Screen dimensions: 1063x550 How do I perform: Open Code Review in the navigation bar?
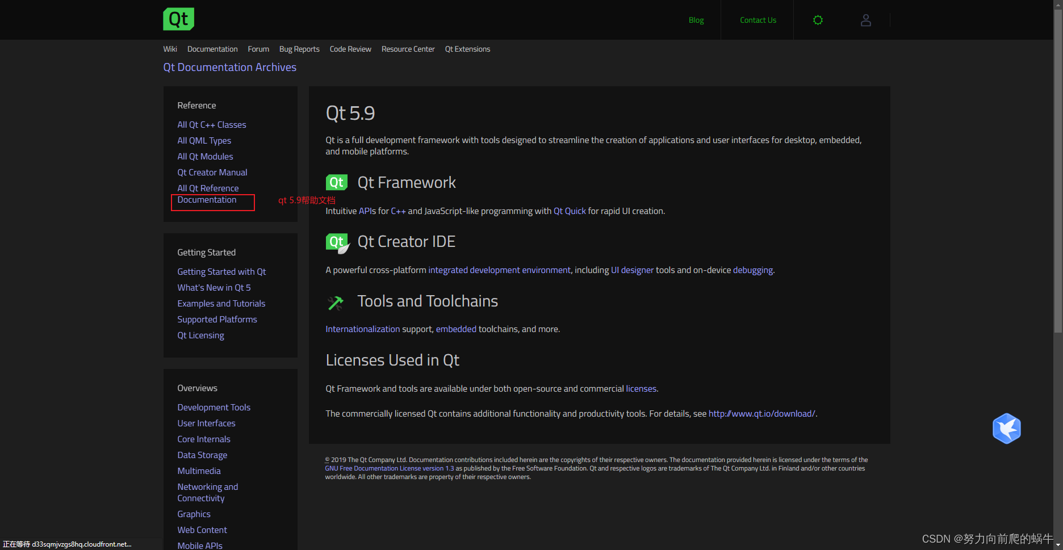tap(350, 49)
